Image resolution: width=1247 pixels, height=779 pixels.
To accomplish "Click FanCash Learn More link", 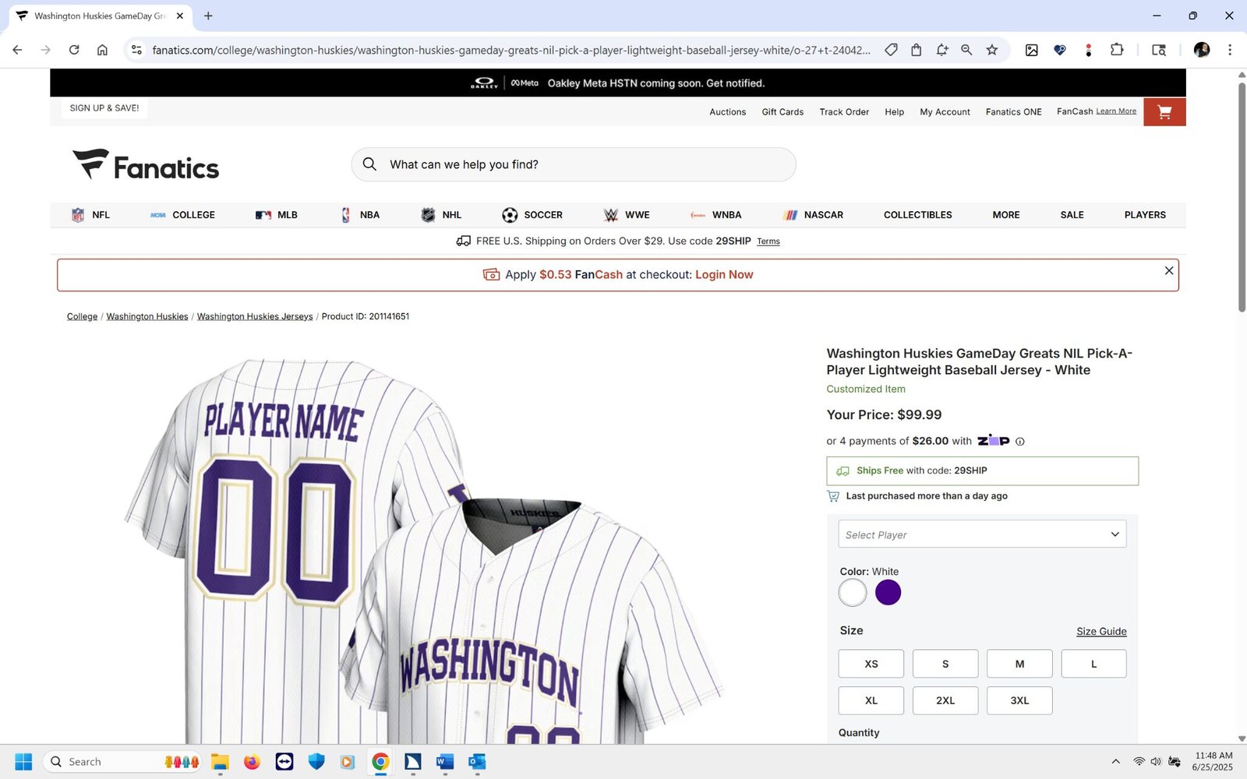I will [x=1116, y=111].
